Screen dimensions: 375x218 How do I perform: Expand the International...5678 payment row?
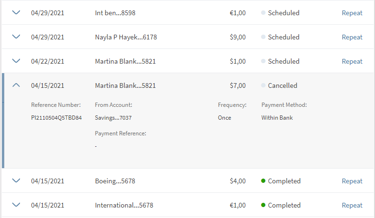(16, 205)
